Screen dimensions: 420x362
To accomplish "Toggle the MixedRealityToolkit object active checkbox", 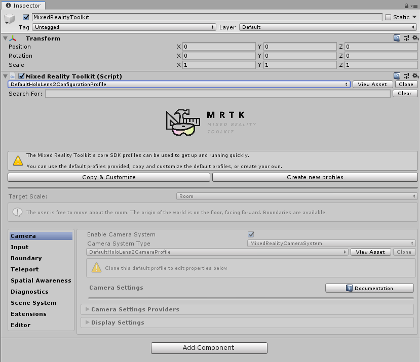I will [26, 17].
